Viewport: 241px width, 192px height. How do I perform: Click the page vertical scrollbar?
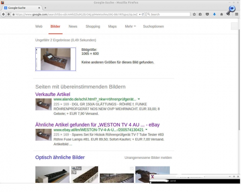[x=239, y=80]
